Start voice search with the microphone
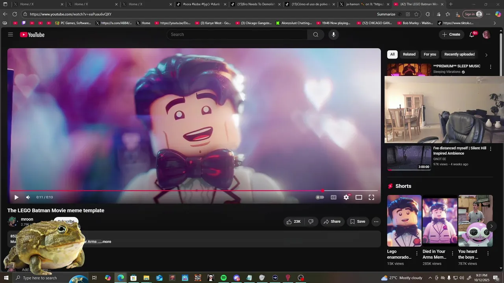 pos(334,35)
